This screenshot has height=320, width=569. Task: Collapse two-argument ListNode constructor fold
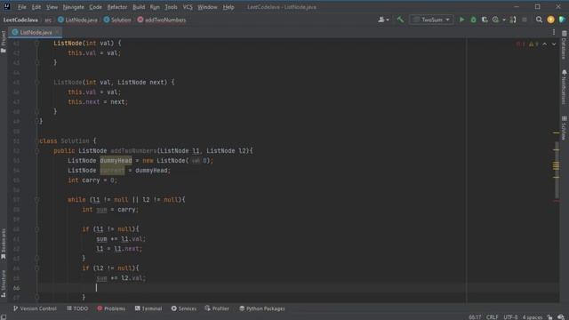pos(36,83)
